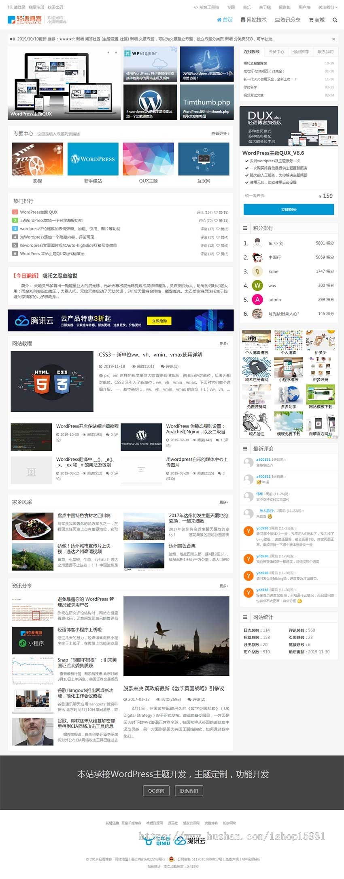
Task: Open the 个人博客模板 image
Action: pos(257,340)
